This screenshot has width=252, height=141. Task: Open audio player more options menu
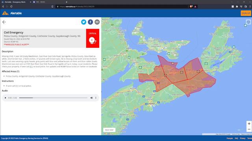tap(96, 98)
